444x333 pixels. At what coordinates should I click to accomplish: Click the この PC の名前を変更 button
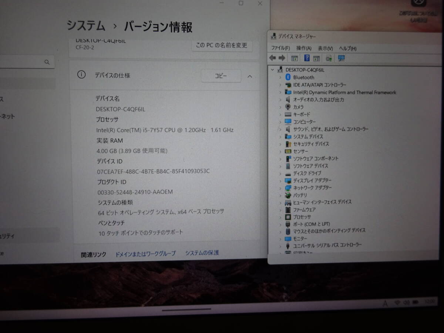pos(222,45)
